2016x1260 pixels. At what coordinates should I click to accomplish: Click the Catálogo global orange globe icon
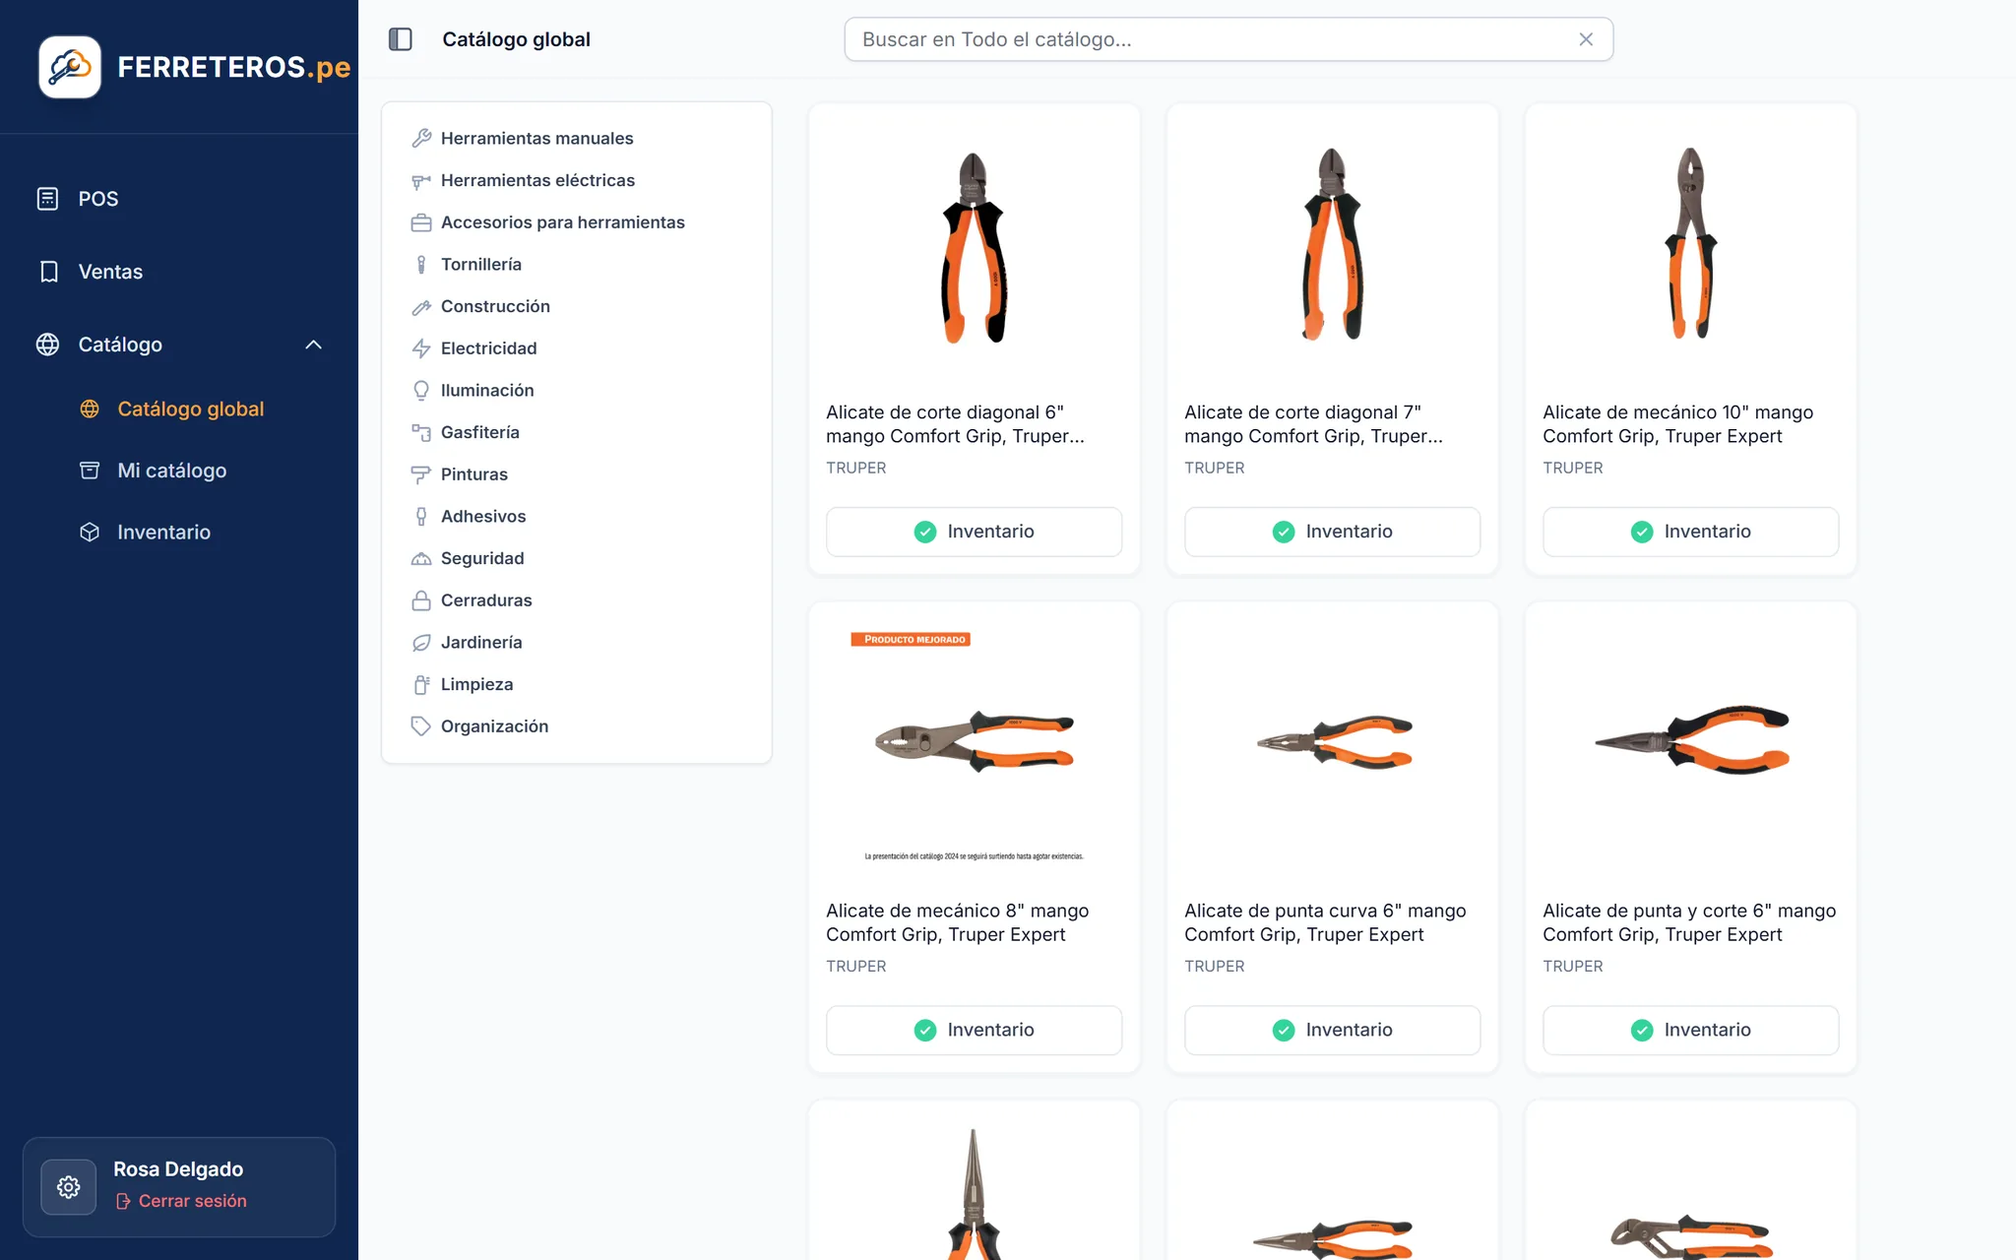(90, 409)
